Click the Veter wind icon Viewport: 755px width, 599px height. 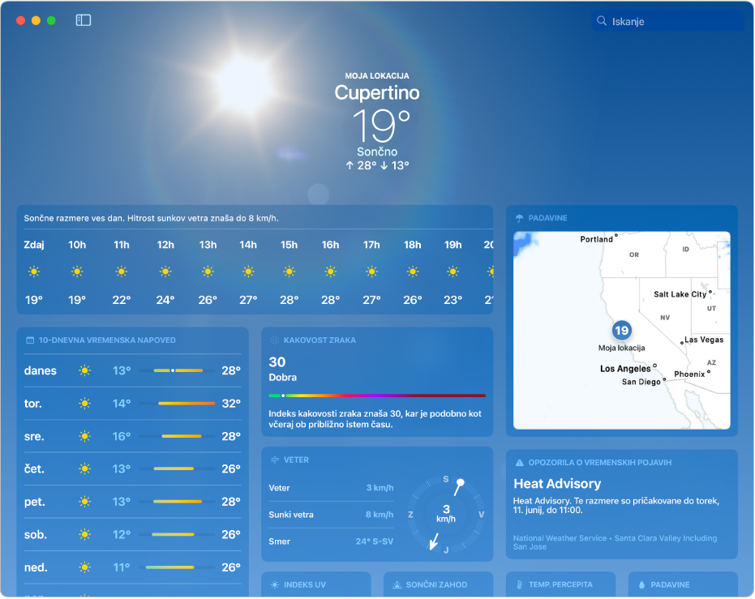[x=274, y=460]
